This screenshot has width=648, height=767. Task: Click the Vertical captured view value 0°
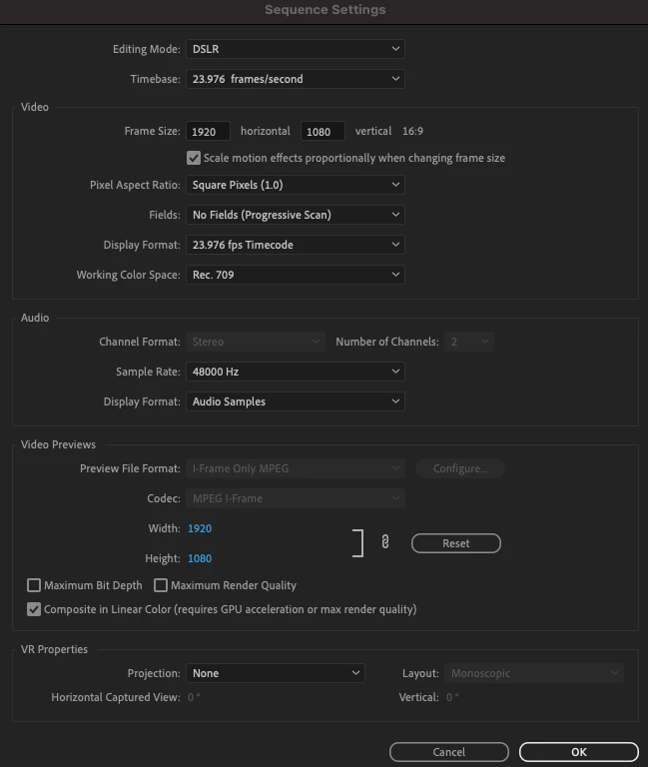(x=452, y=697)
